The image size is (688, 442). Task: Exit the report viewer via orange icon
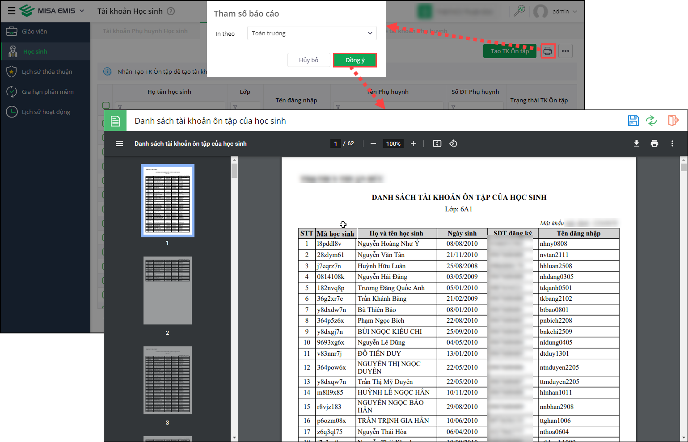pyautogui.click(x=673, y=120)
